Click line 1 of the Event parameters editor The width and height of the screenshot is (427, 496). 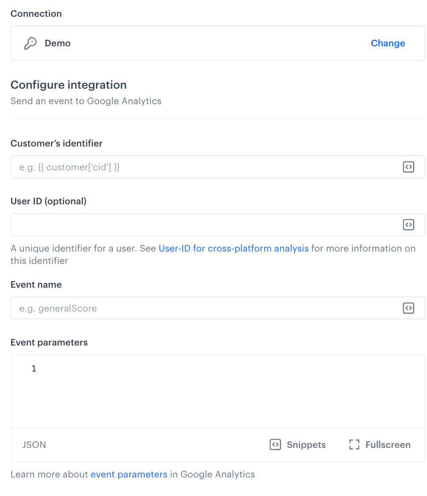[x=66, y=368]
